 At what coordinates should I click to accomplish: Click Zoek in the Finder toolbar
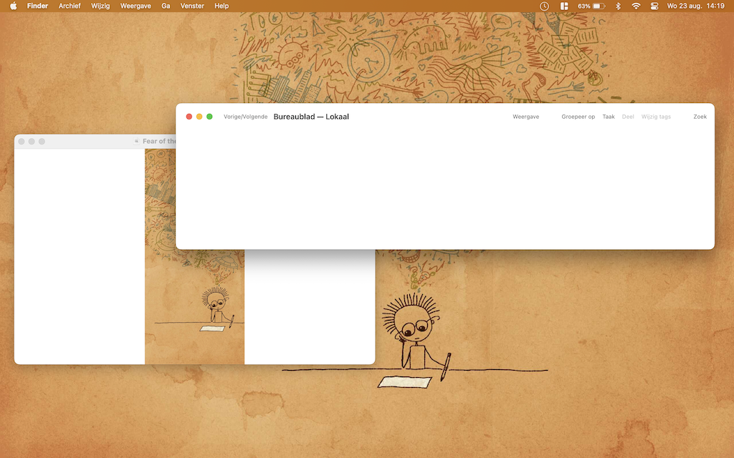pos(700,117)
